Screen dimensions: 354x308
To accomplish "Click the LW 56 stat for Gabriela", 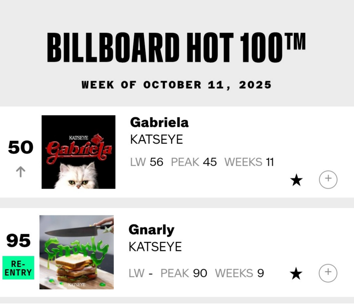I will pyautogui.click(x=146, y=162).
